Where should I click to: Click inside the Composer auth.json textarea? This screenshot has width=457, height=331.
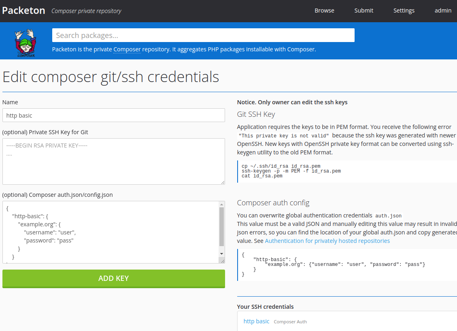(109, 232)
